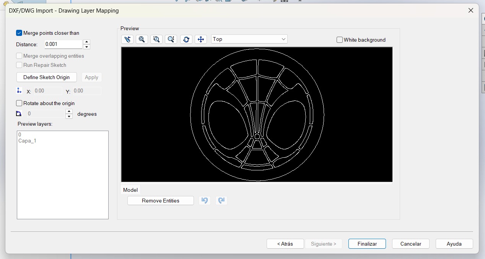485x259 pixels.
Task: Enable Rotate about the origin checkbox
Action: [x=19, y=103]
